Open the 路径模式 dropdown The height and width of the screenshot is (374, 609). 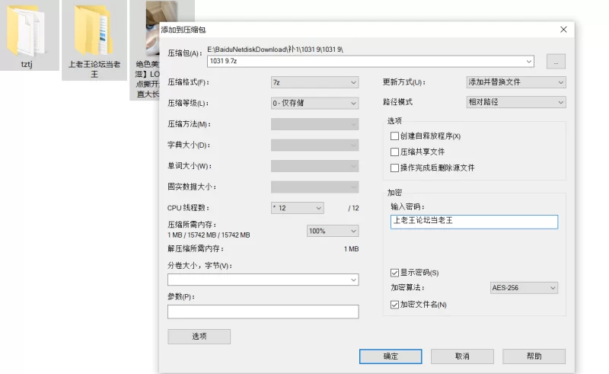pyautogui.click(x=516, y=102)
